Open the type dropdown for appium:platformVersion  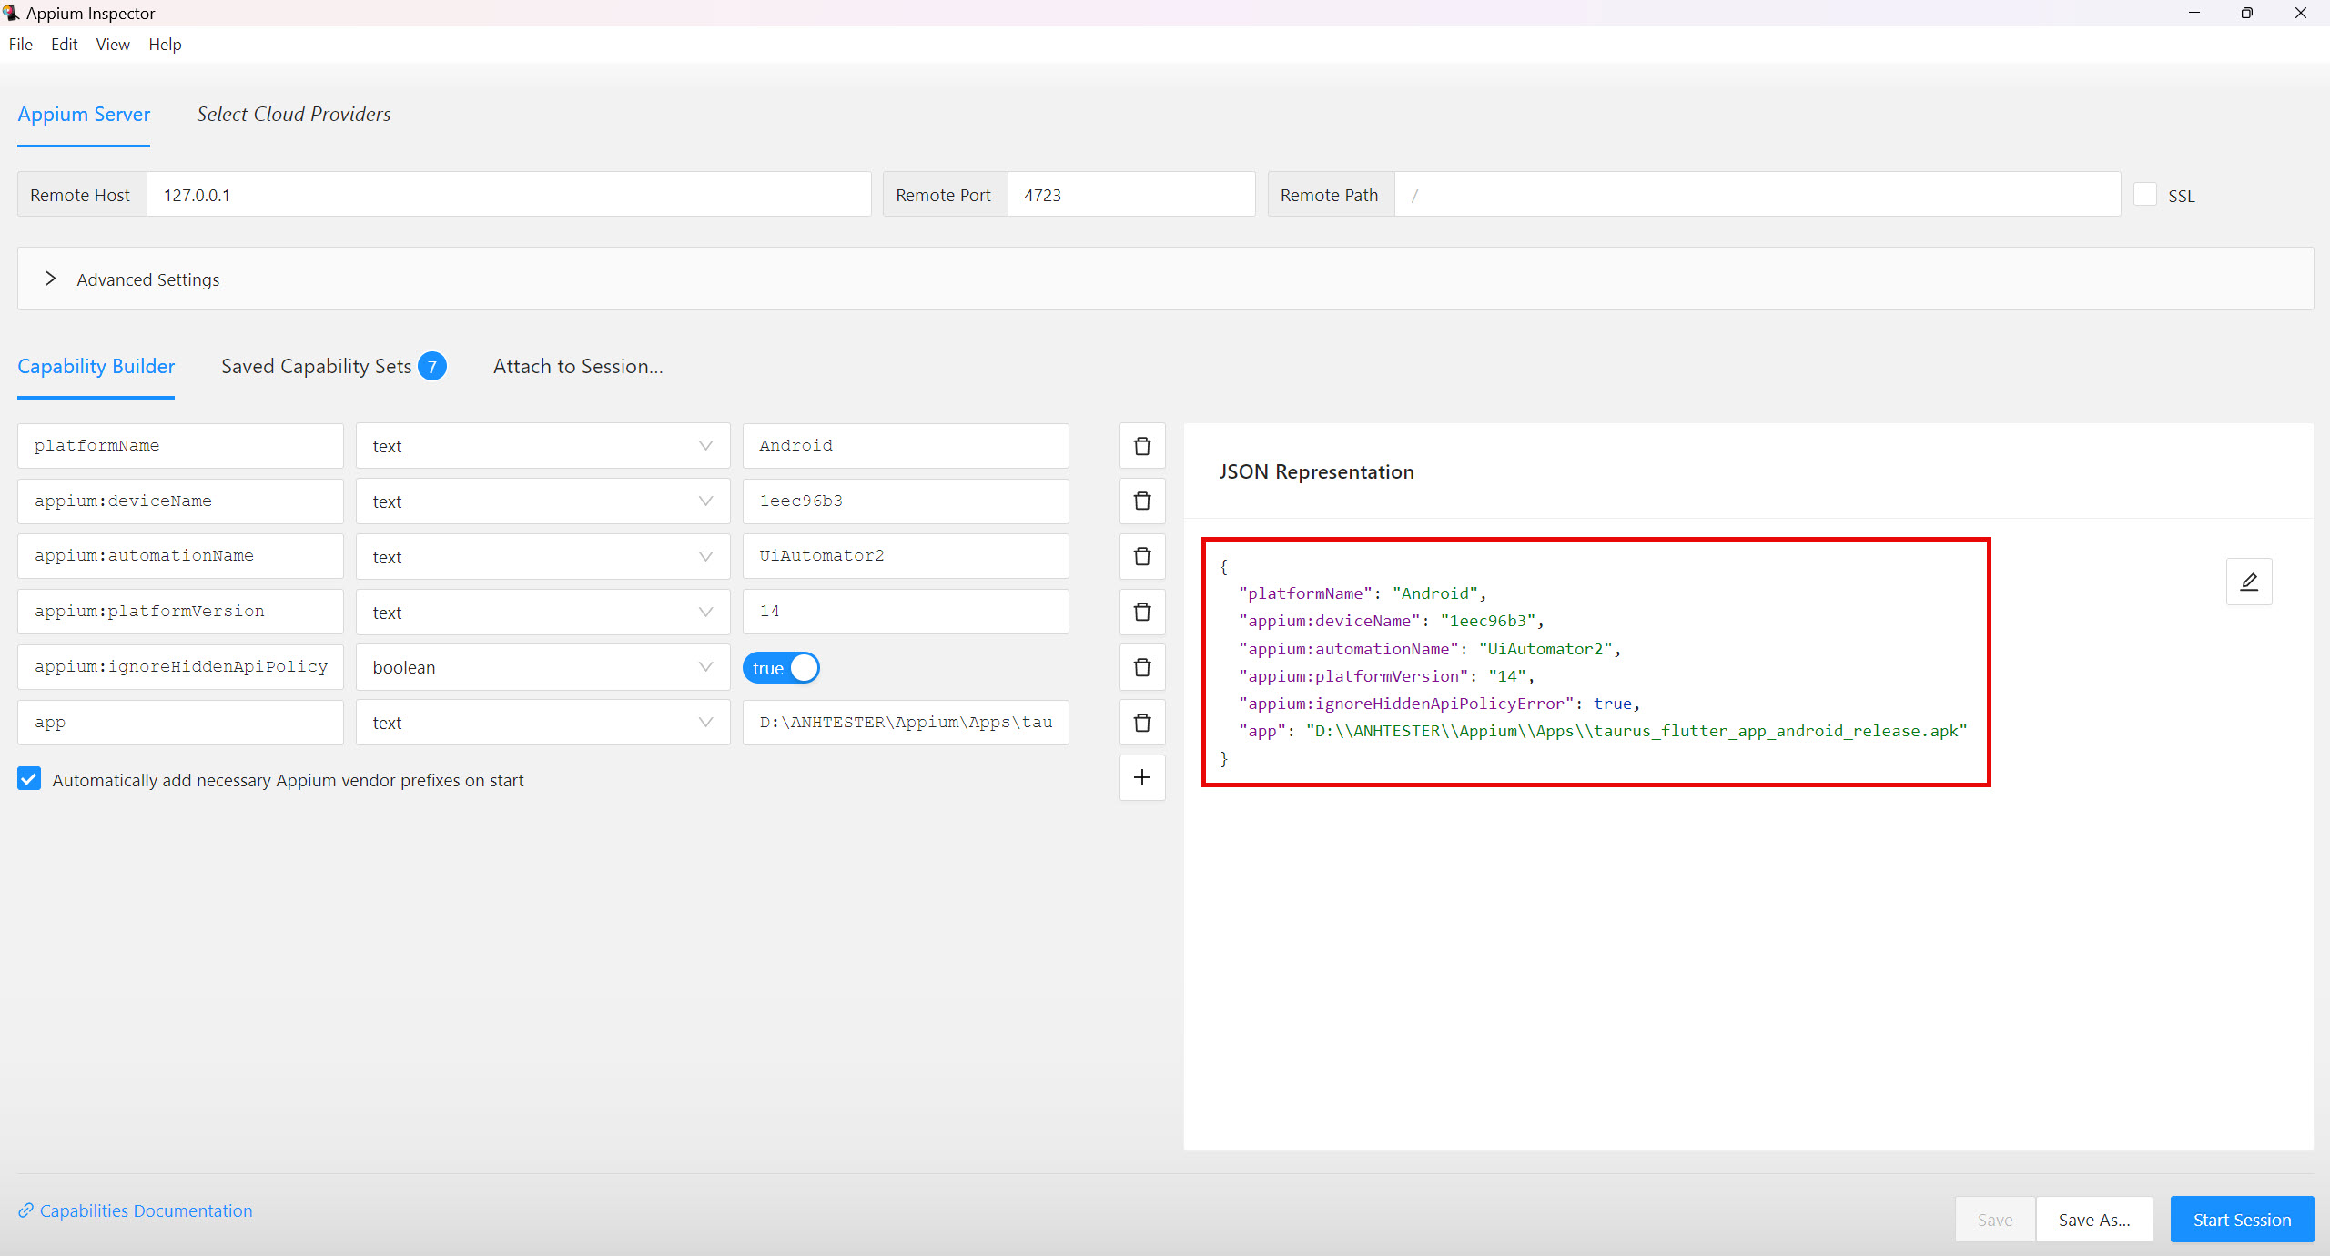542,612
